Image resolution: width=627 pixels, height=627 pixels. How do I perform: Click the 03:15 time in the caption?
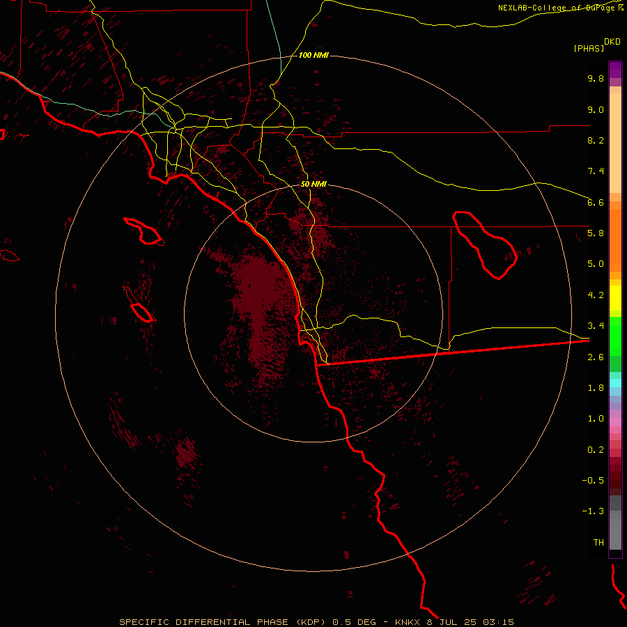(498, 622)
